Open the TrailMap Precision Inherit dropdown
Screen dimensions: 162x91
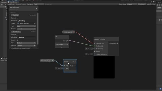pos(26,29)
